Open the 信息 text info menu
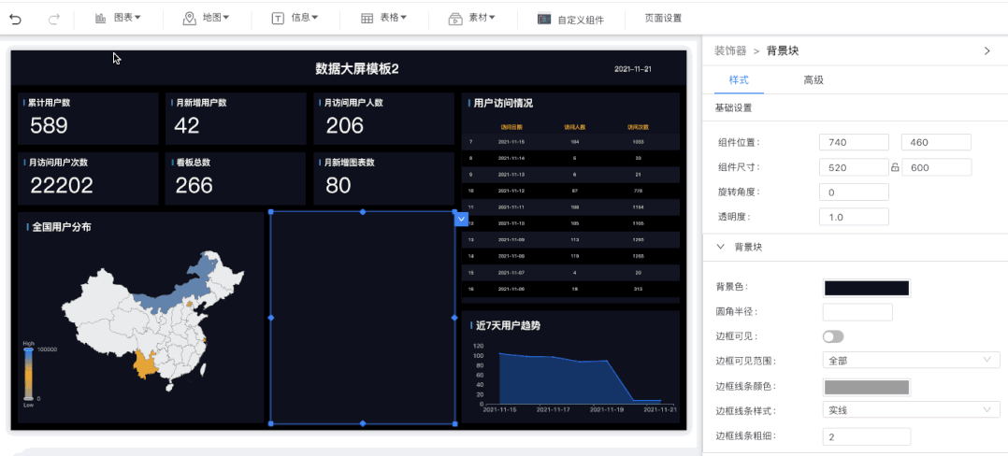The width and height of the screenshot is (1008, 456). (x=295, y=18)
